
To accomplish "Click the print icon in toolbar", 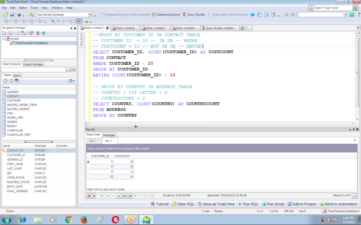I will 19,15.
